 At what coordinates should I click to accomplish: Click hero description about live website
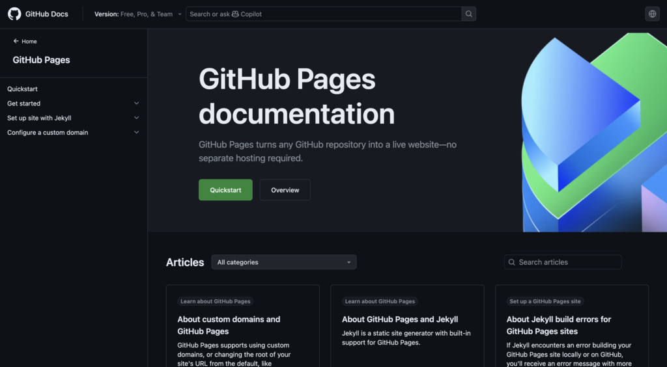point(328,151)
